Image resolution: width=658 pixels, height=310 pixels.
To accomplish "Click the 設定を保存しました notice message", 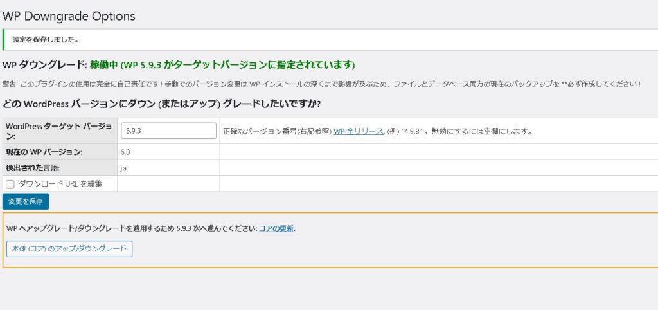I will point(46,40).
